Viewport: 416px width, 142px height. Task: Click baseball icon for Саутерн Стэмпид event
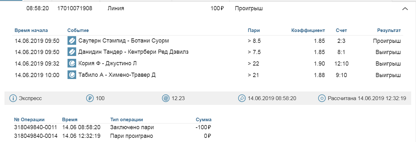coord(72,41)
